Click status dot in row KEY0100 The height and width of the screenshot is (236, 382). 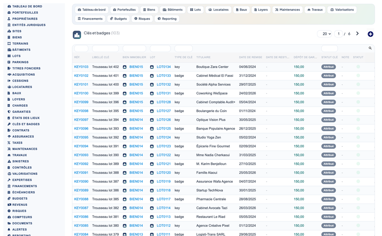click(358, 93)
